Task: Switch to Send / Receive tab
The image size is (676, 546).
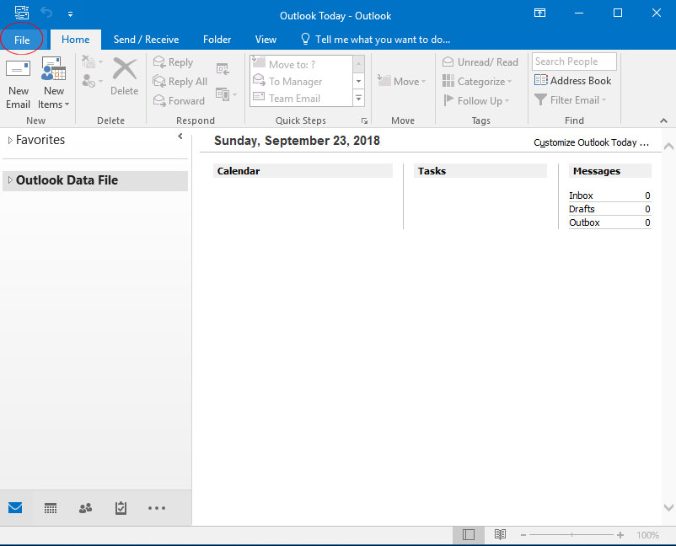Action: [146, 40]
